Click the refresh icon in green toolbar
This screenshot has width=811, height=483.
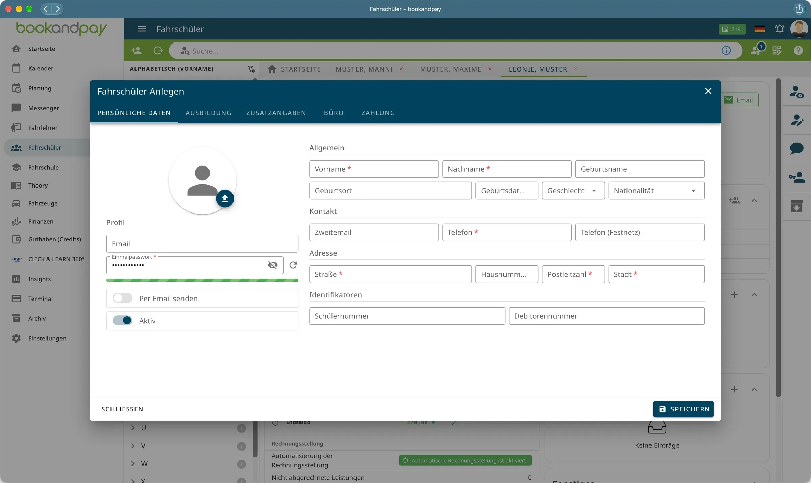click(158, 51)
